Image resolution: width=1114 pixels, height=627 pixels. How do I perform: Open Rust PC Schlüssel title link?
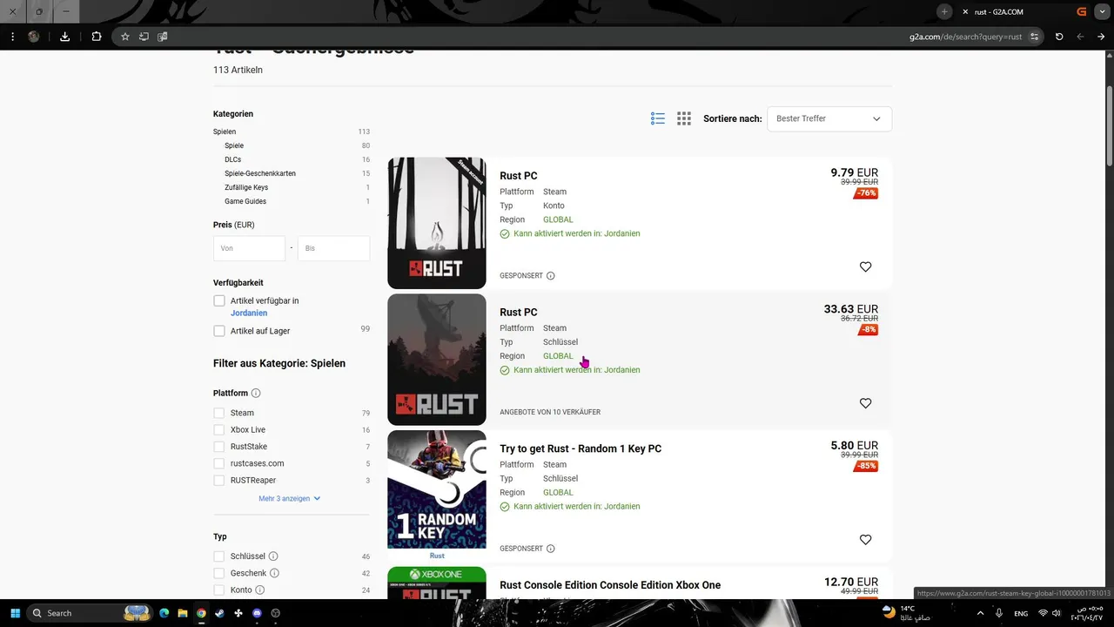519,313
